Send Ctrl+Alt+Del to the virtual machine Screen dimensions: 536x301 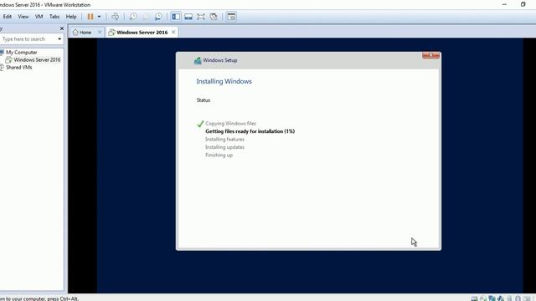click(x=116, y=17)
